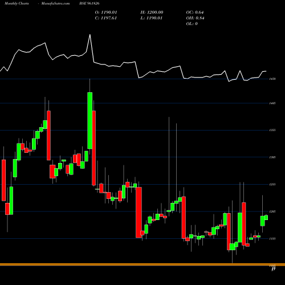Click the 1355 price axis label

[272, 130]
